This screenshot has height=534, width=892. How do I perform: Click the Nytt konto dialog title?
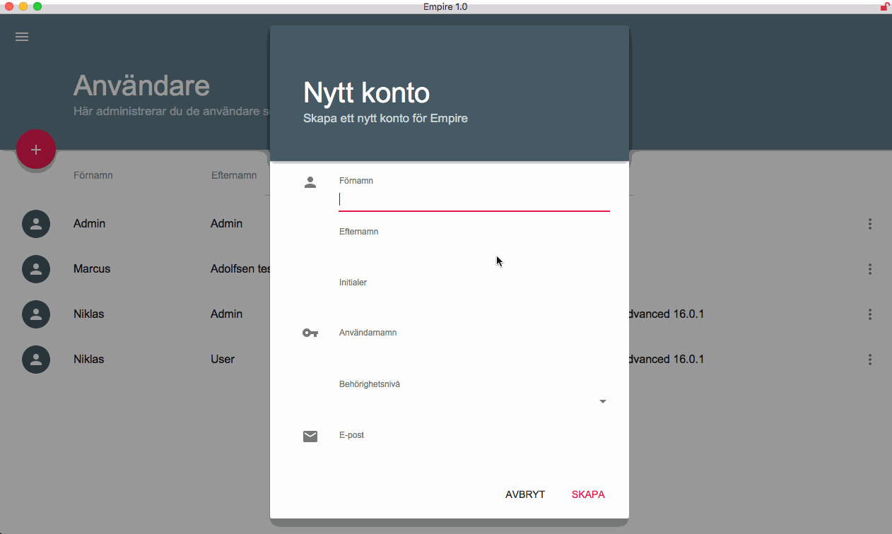pyautogui.click(x=366, y=93)
